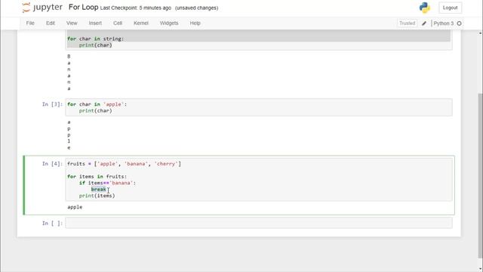Image resolution: width=483 pixels, height=272 pixels.
Task: Click the fruits list assignment line
Action: tap(124, 164)
